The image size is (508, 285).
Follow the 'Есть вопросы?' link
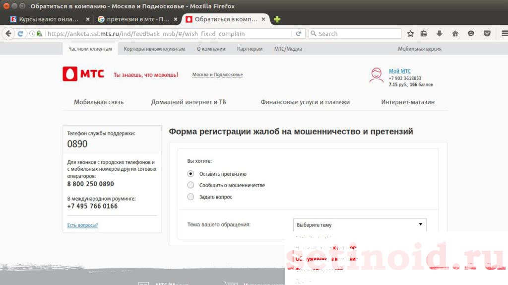[x=82, y=225]
